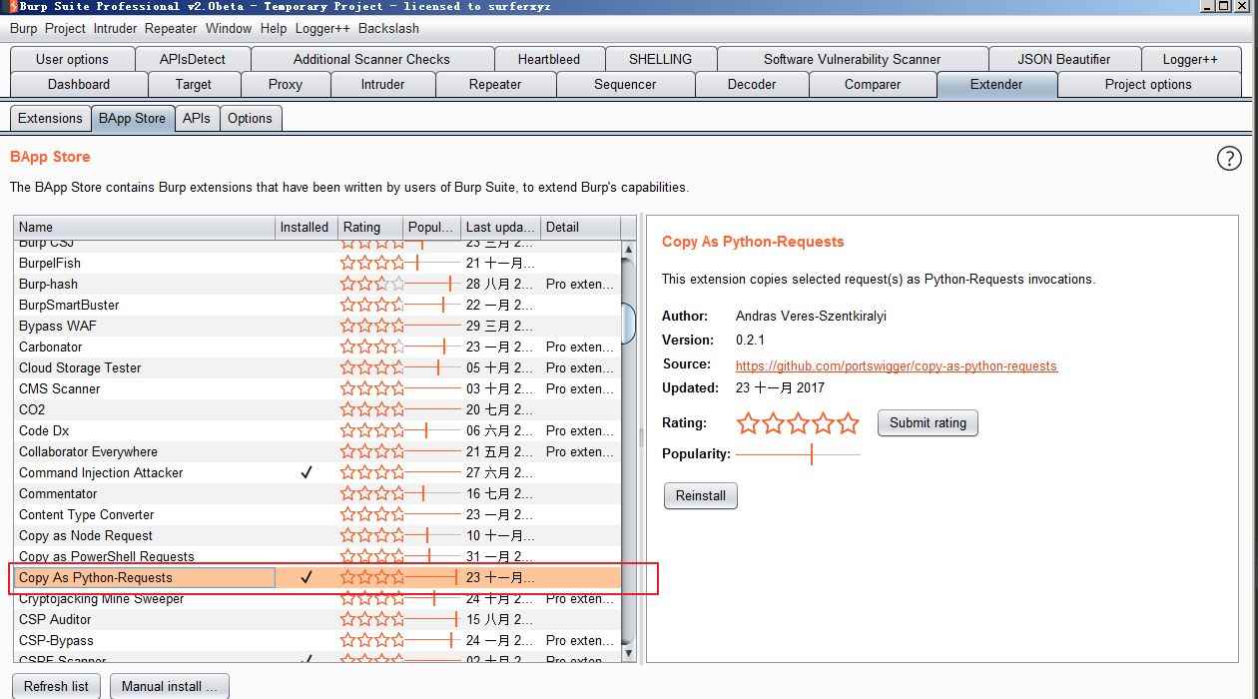The height and width of the screenshot is (699, 1258).
Task: Sort list by Rating column header
Action: coord(370,227)
